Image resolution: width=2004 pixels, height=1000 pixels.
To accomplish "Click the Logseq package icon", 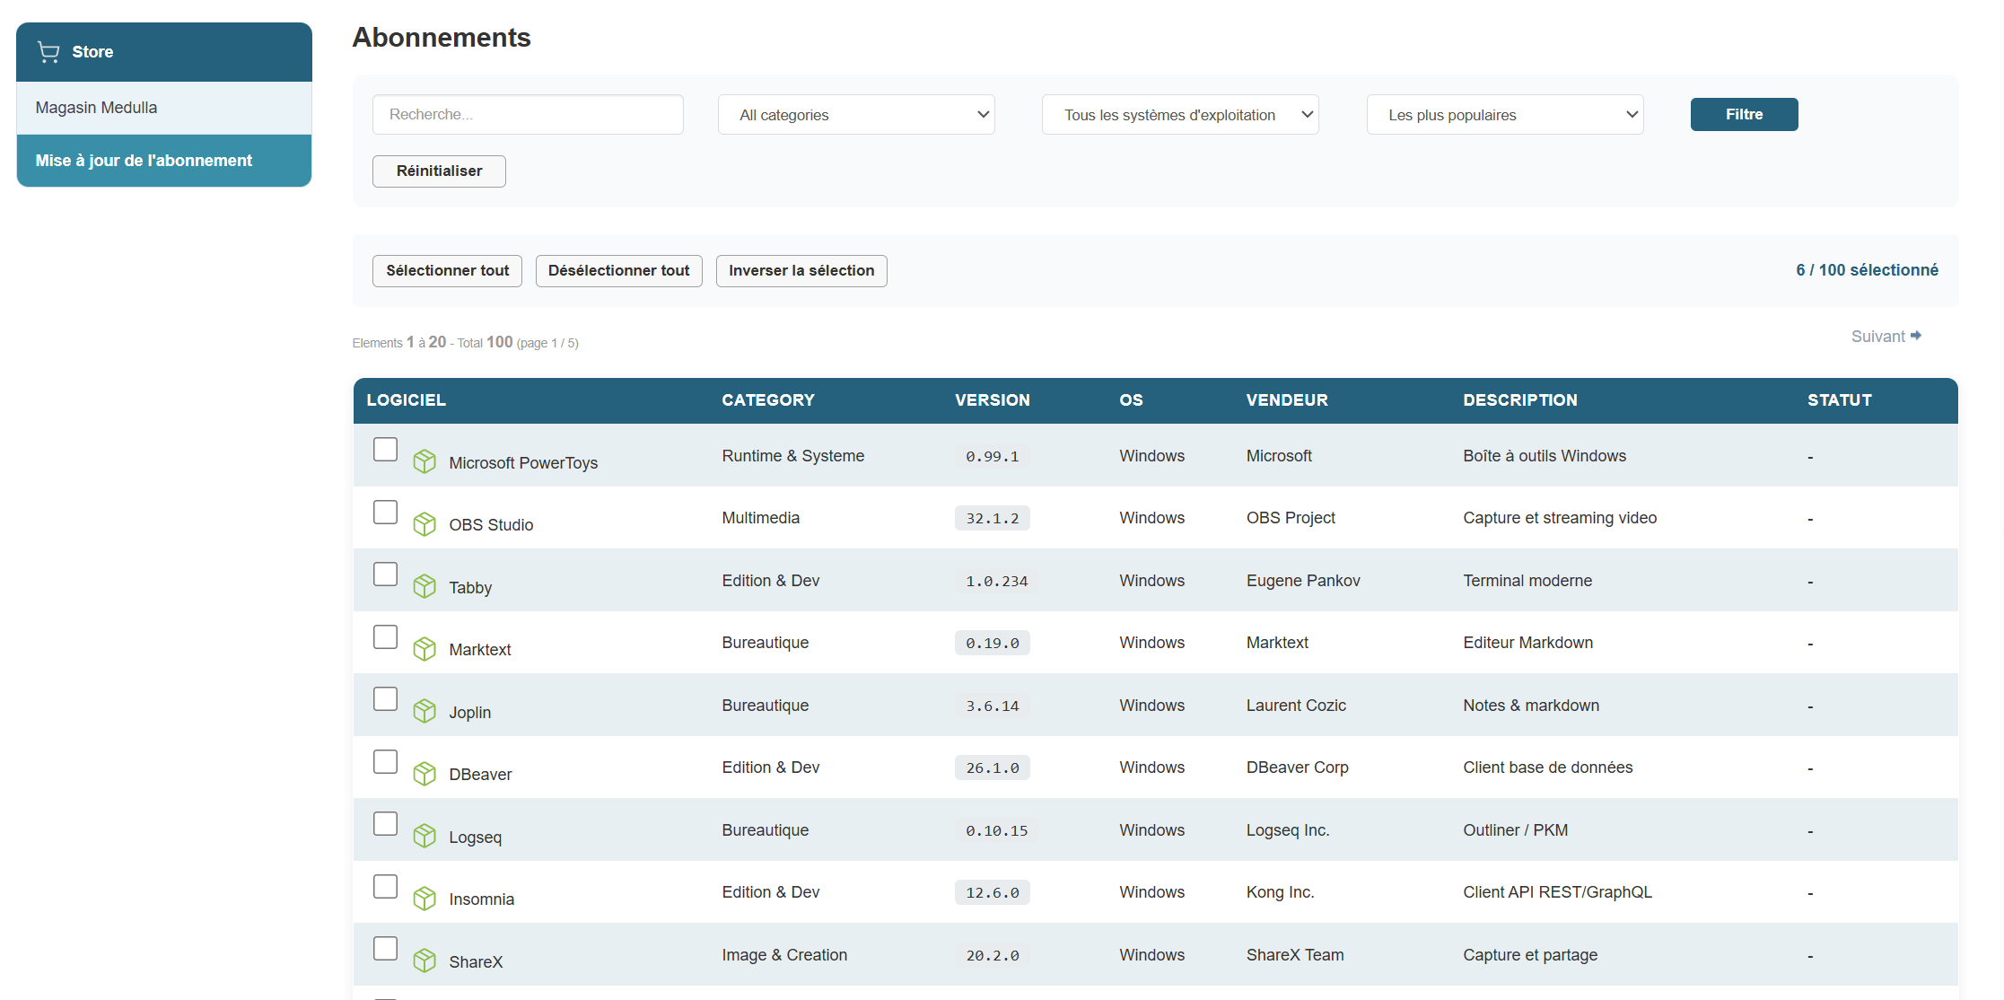I will click(424, 836).
